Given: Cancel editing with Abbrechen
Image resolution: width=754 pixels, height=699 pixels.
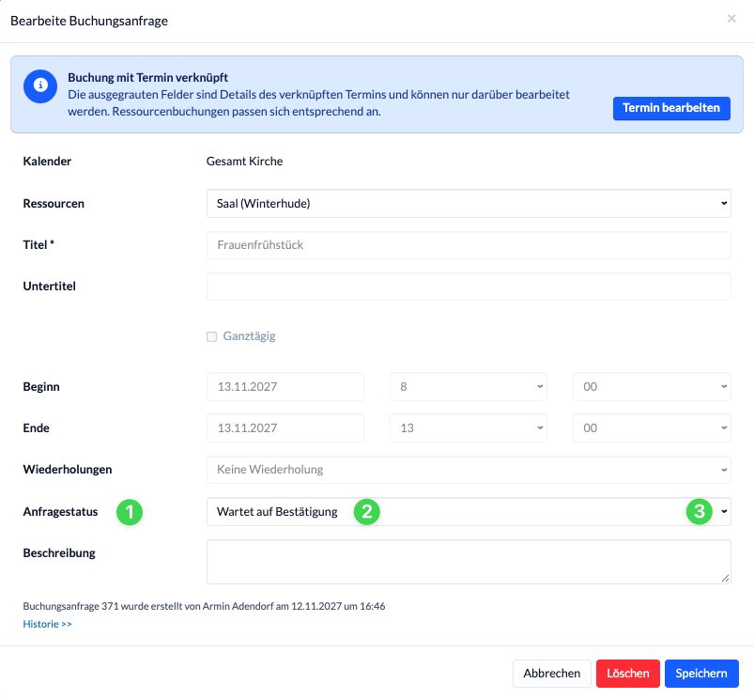Looking at the screenshot, I should (x=551, y=674).
